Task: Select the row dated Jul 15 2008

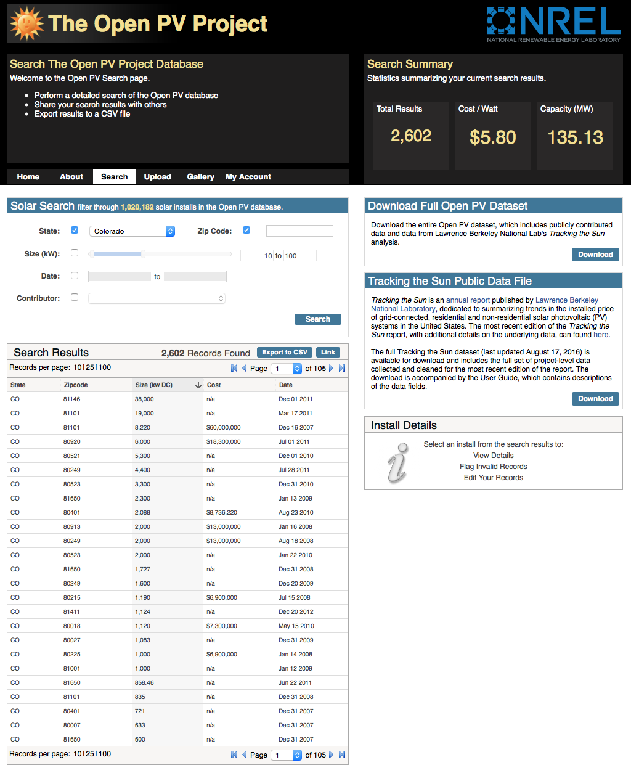Action: pyautogui.click(x=178, y=597)
